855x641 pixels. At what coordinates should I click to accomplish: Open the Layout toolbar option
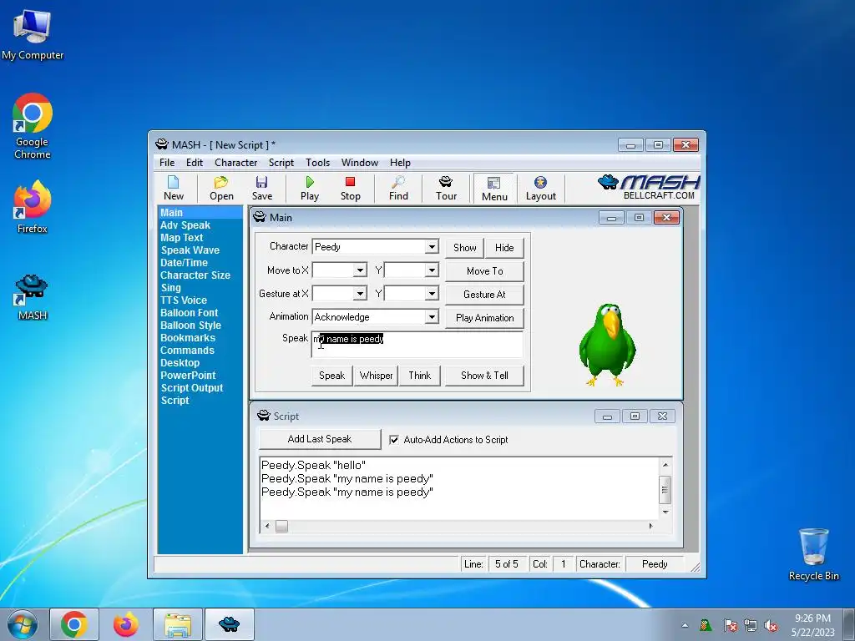tap(540, 188)
